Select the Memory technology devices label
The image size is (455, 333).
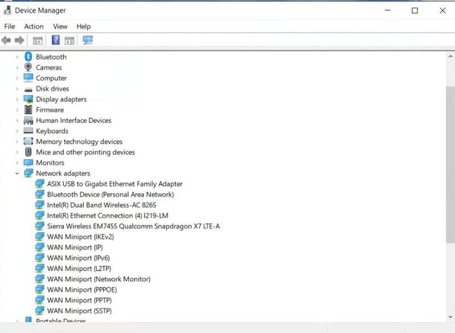[79, 142]
